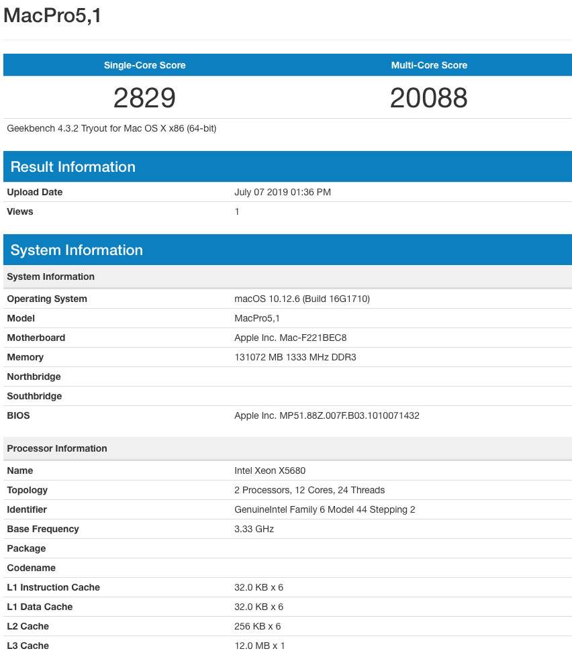
Task: Select the 131072 MB 1333 MHz DDR3 value
Action: pyautogui.click(x=295, y=357)
